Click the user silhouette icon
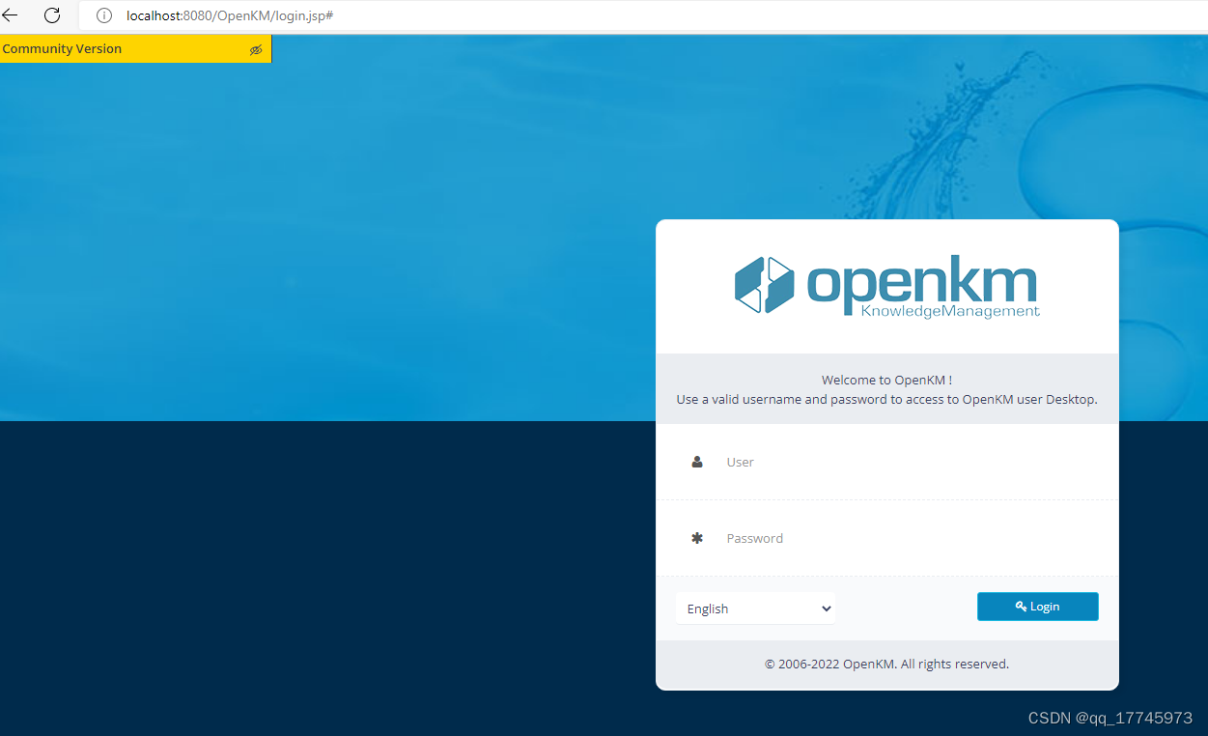1208x736 pixels. pos(697,462)
